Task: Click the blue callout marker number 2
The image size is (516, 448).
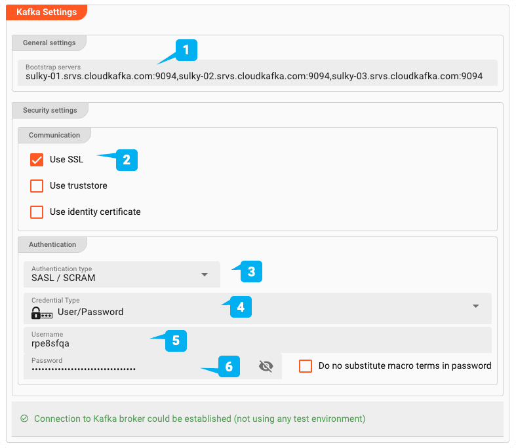Action: pyautogui.click(x=127, y=160)
